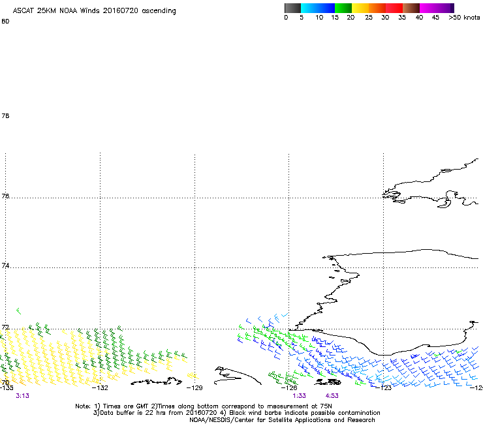Click the -135 longitude label
Image resolution: width=483 pixels, height=424 pixels.
tap(7, 387)
